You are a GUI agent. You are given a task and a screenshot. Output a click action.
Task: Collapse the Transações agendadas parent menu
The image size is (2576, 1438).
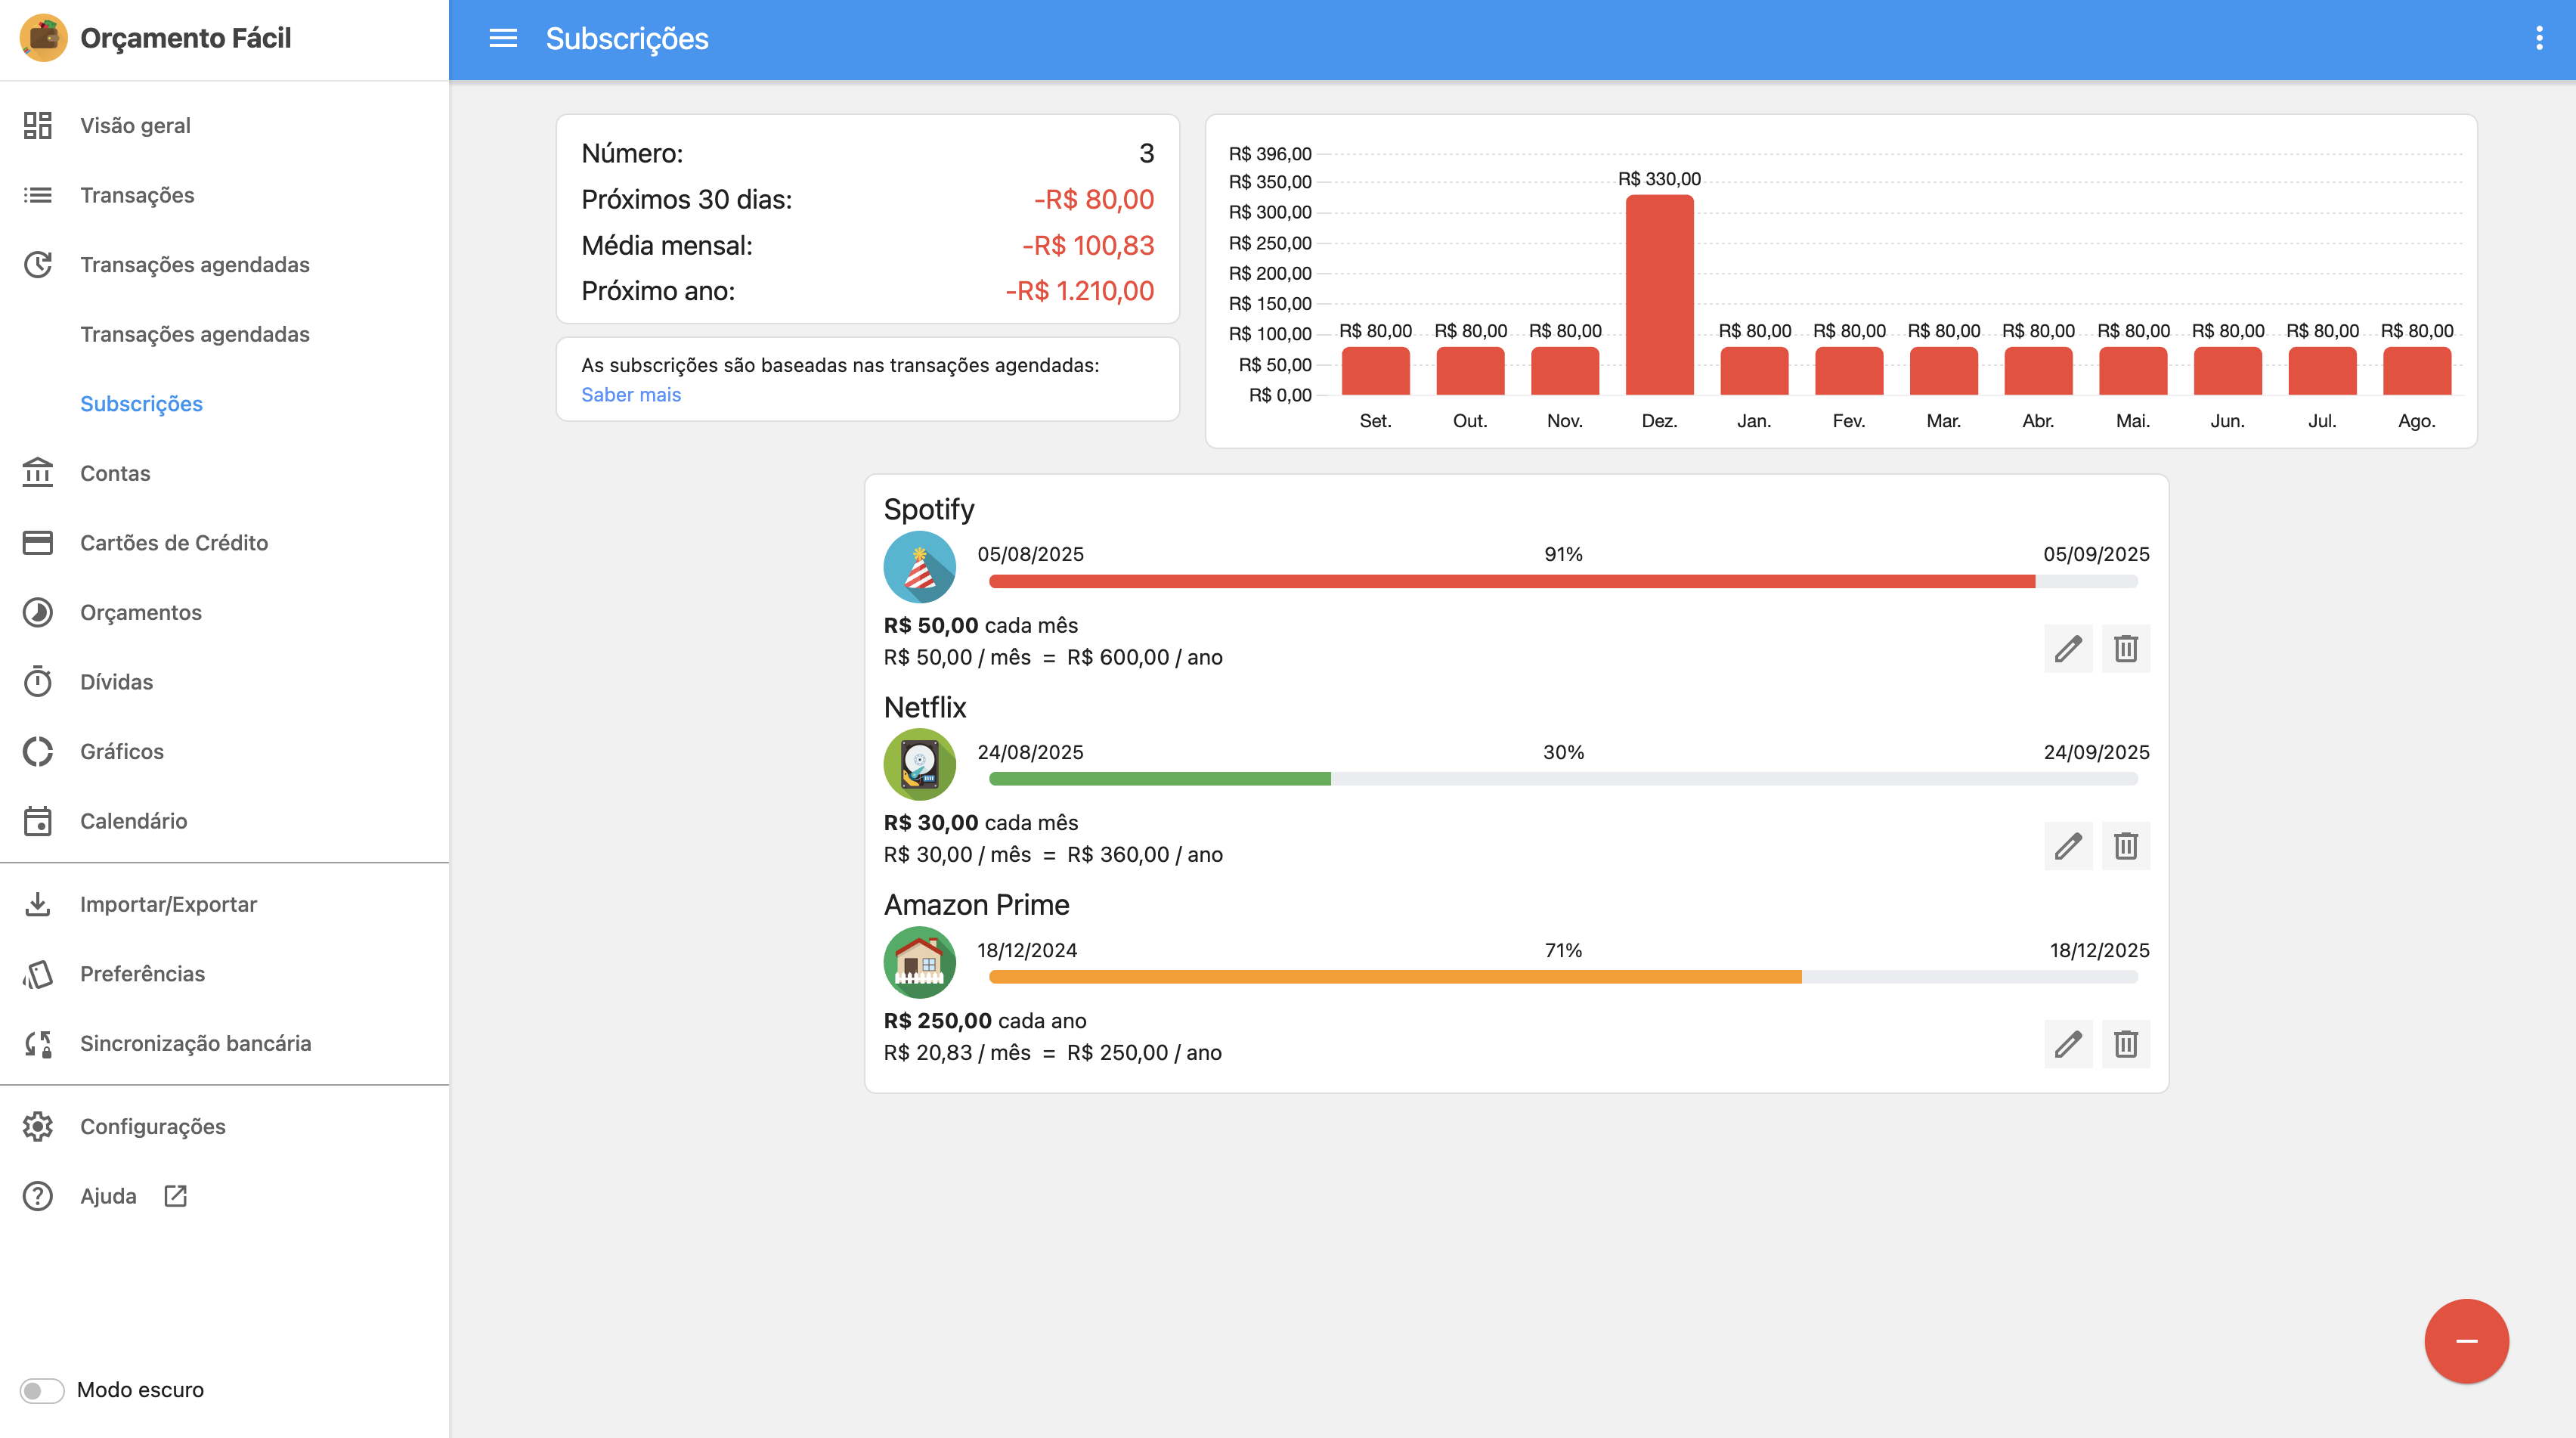pos(194,264)
